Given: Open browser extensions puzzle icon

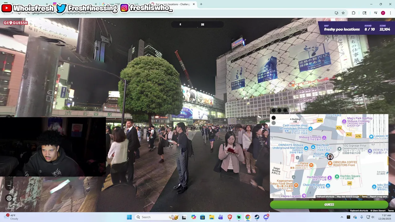Looking at the screenshot, I should [x=354, y=13].
